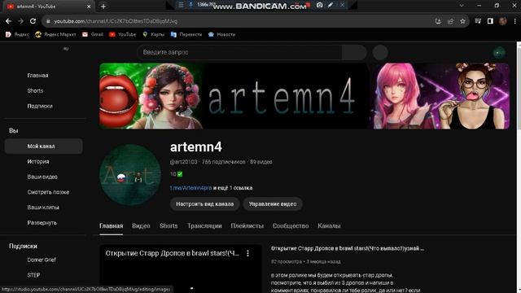Open the STEP subscription channel
Viewport: 521px width, 293px height.
point(33,275)
